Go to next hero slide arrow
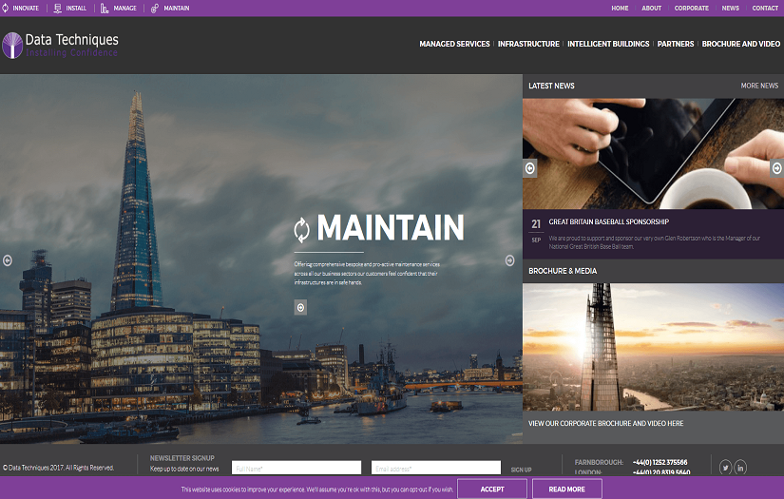The height and width of the screenshot is (499, 784). coord(509,260)
